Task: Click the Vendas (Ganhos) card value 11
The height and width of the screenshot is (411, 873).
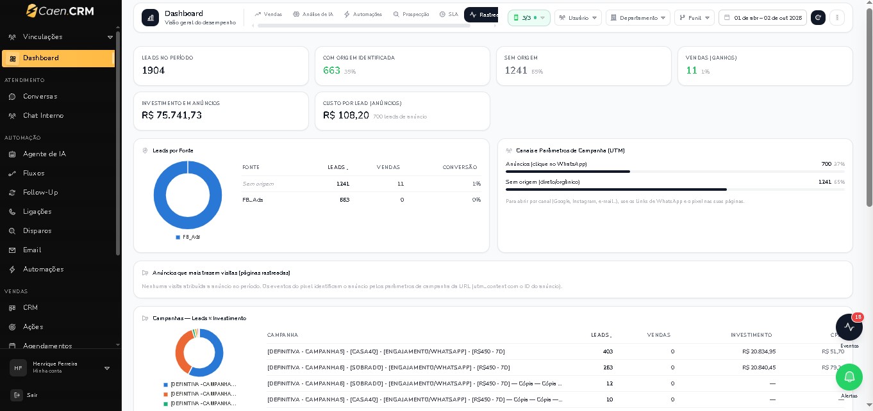Action: pos(692,70)
